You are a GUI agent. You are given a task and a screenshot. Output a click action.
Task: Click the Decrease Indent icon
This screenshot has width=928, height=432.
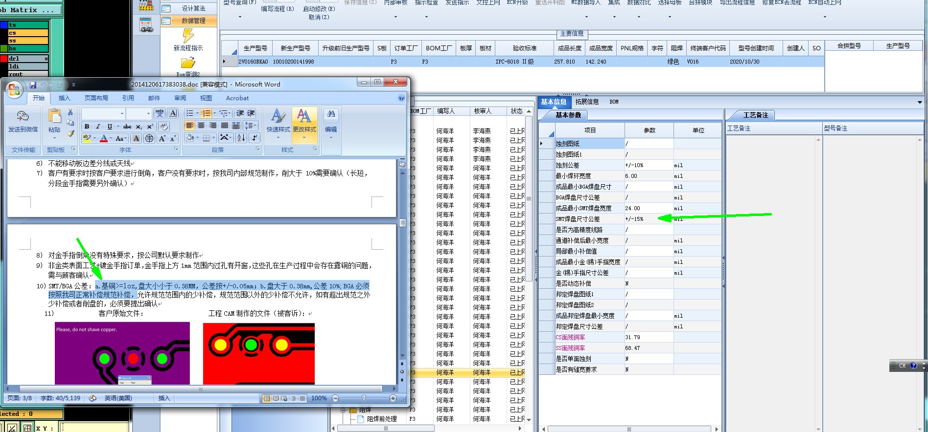click(x=240, y=113)
